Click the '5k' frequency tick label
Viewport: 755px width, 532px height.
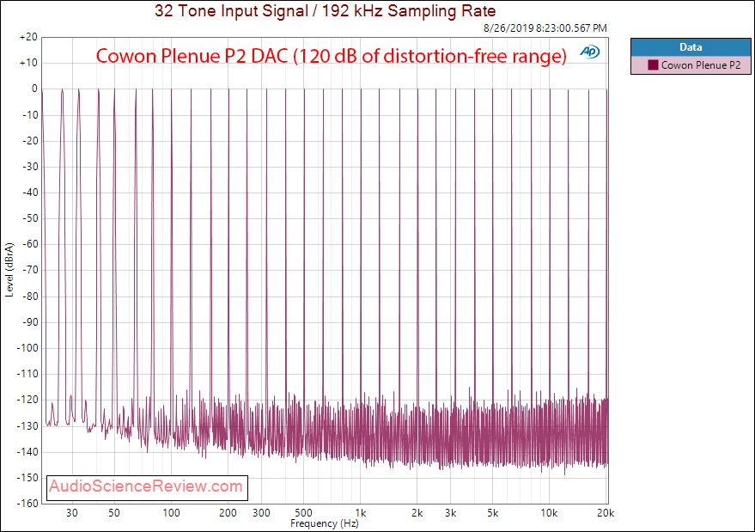[x=492, y=513]
